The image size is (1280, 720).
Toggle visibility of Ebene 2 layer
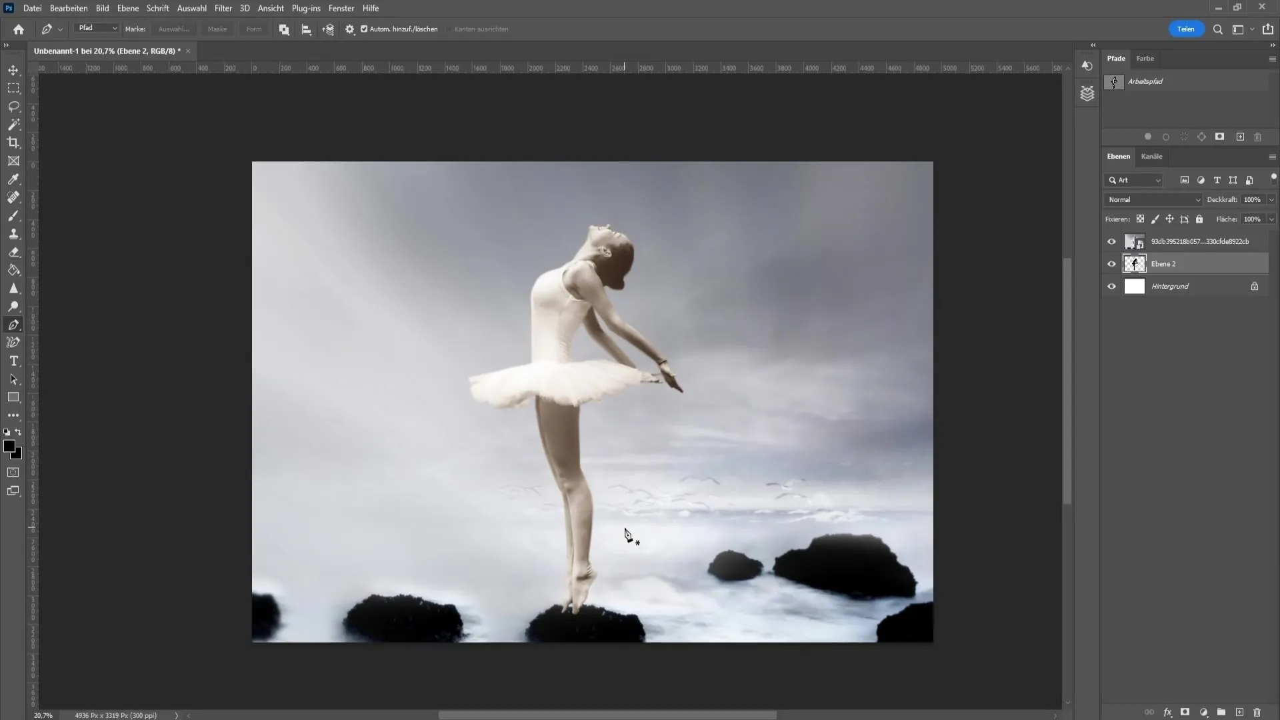[x=1112, y=264]
